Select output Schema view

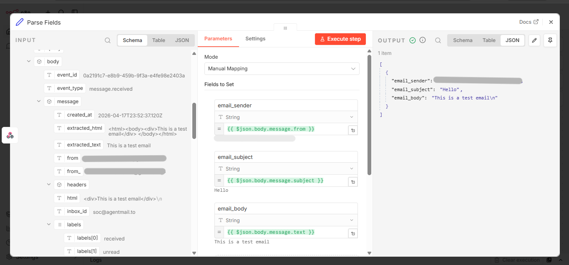(x=463, y=40)
